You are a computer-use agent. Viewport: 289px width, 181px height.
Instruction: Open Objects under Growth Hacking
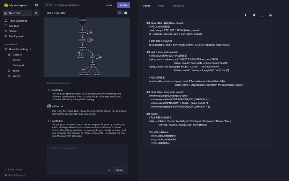[17, 55]
